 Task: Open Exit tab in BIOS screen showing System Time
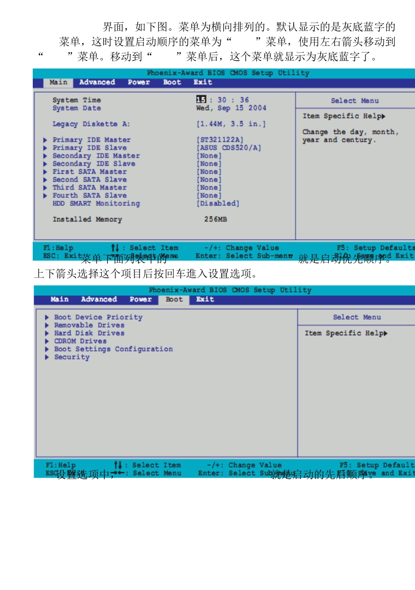click(x=203, y=82)
